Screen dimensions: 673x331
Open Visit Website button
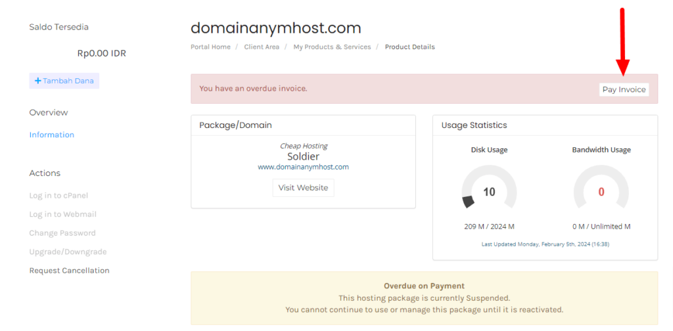(303, 188)
